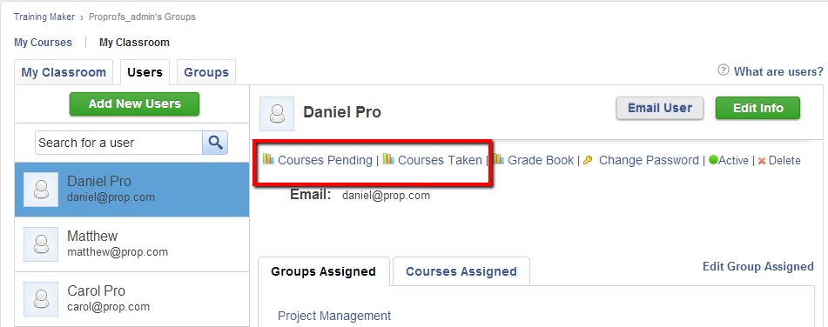Click the Search for a user field

point(118,143)
